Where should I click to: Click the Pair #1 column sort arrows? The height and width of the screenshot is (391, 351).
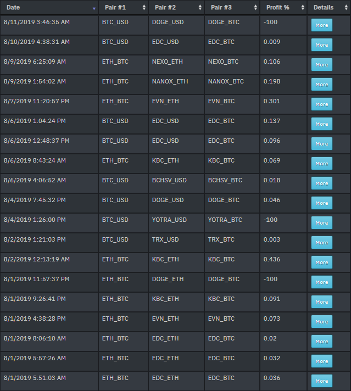click(x=144, y=8)
